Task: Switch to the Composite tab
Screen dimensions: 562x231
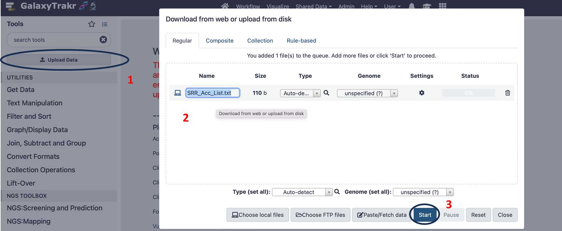Action: tap(220, 41)
